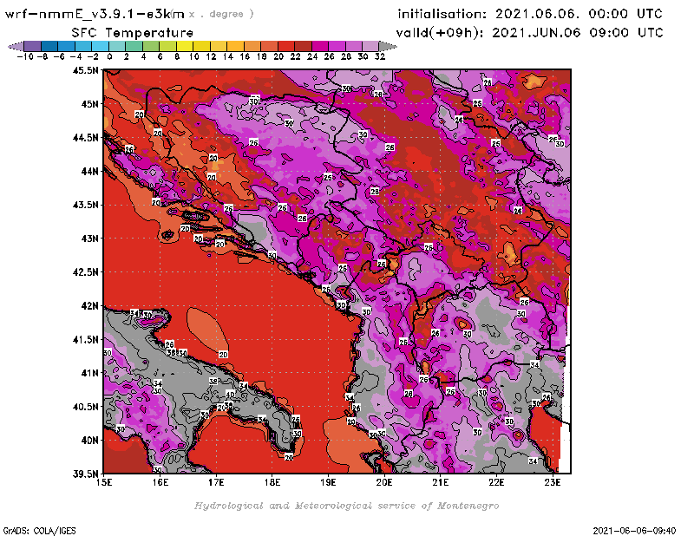Screen dimensions: 694x536
Task: Select the '41N' latitude label
Action: (x=89, y=373)
